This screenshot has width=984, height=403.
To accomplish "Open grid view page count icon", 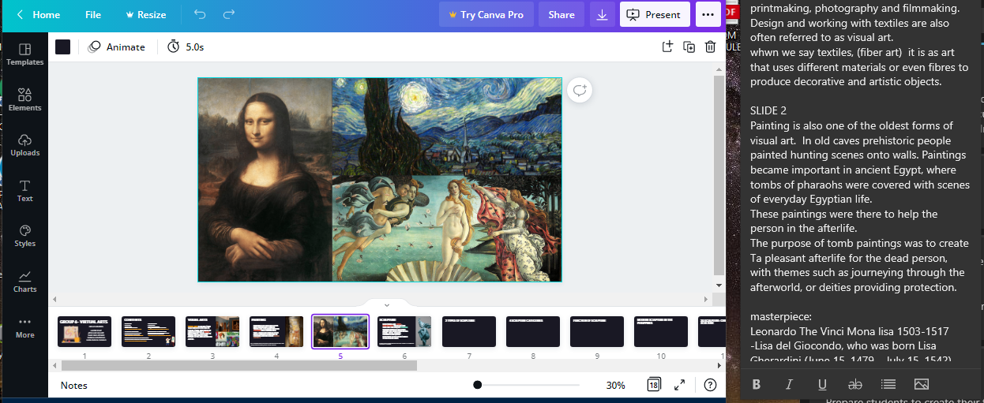I will point(654,385).
